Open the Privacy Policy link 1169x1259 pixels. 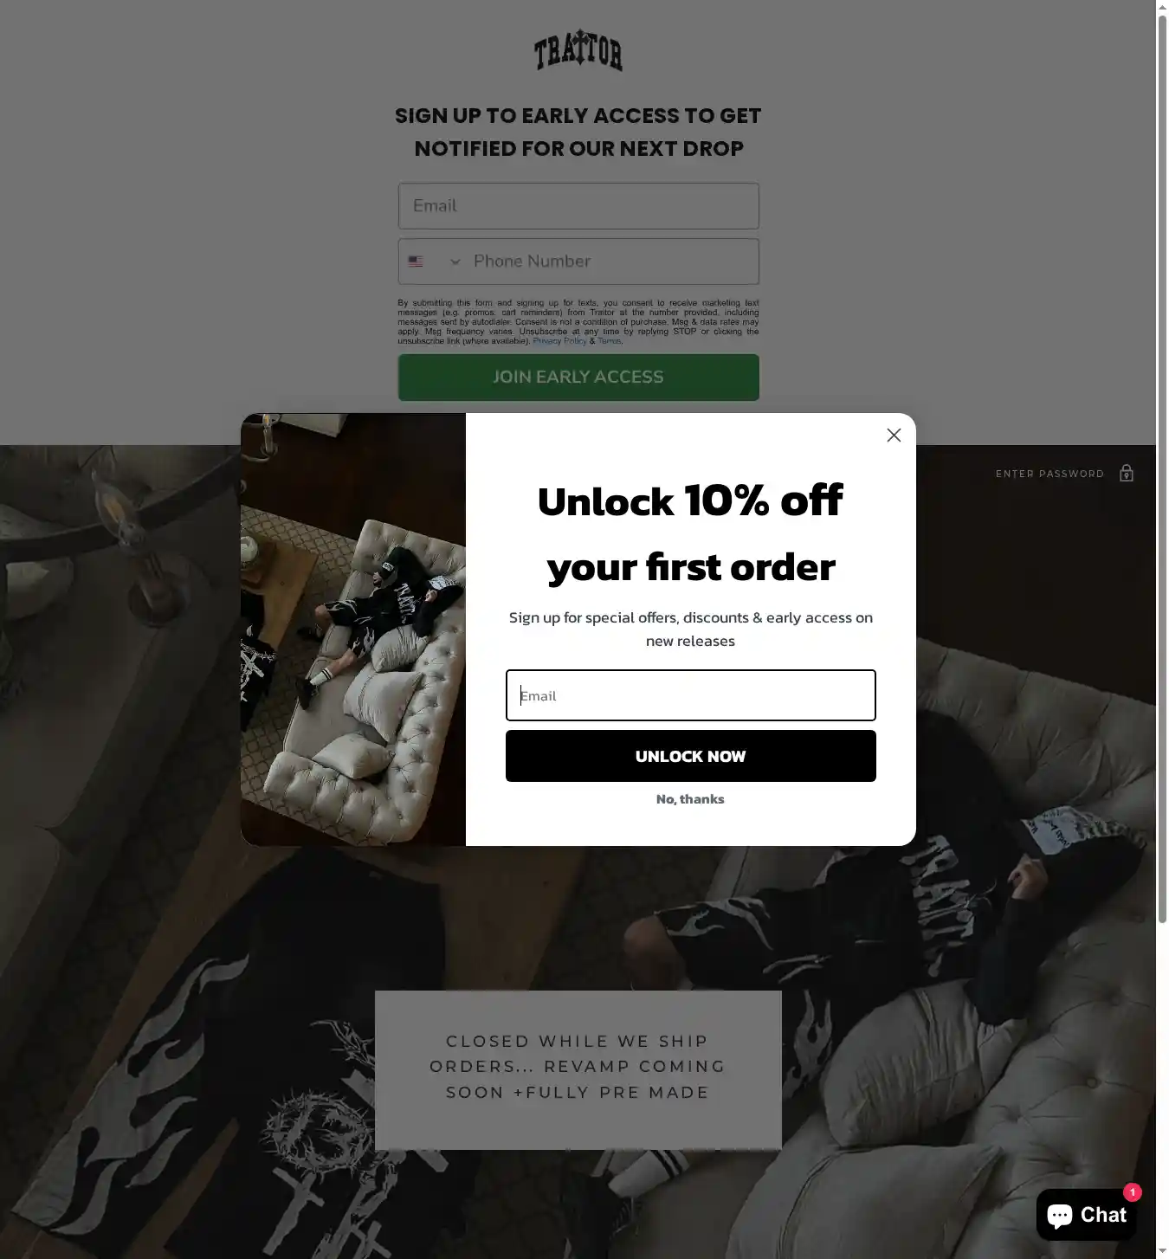pyautogui.click(x=559, y=341)
